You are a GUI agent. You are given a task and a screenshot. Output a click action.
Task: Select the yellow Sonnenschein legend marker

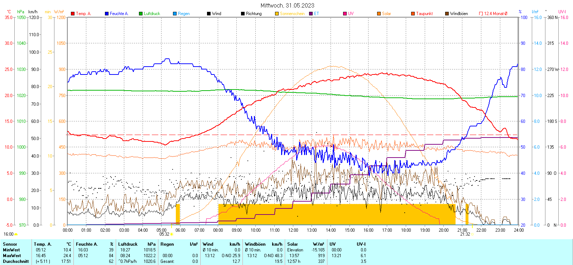pos(277,14)
